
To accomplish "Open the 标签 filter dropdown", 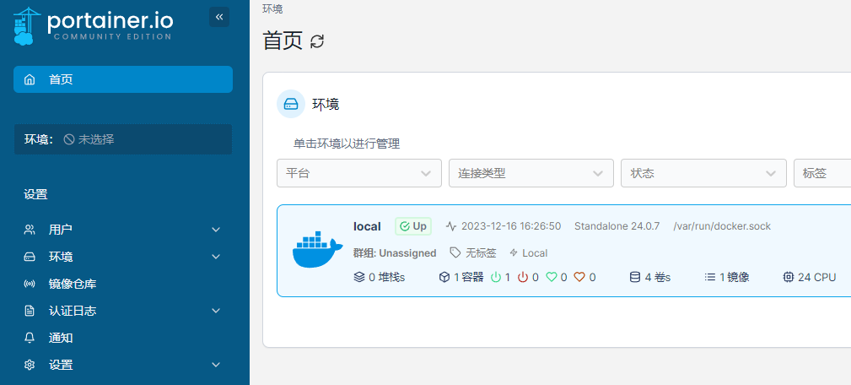I will tap(821, 173).
